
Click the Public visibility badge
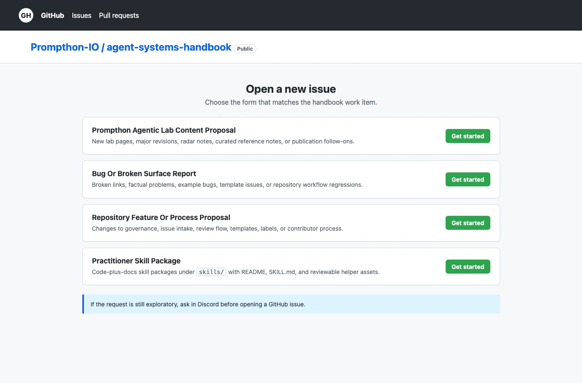245,49
